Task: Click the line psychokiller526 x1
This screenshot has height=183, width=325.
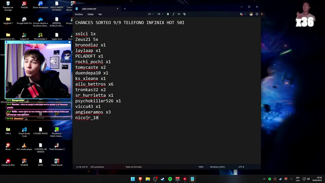Action: coord(98,101)
